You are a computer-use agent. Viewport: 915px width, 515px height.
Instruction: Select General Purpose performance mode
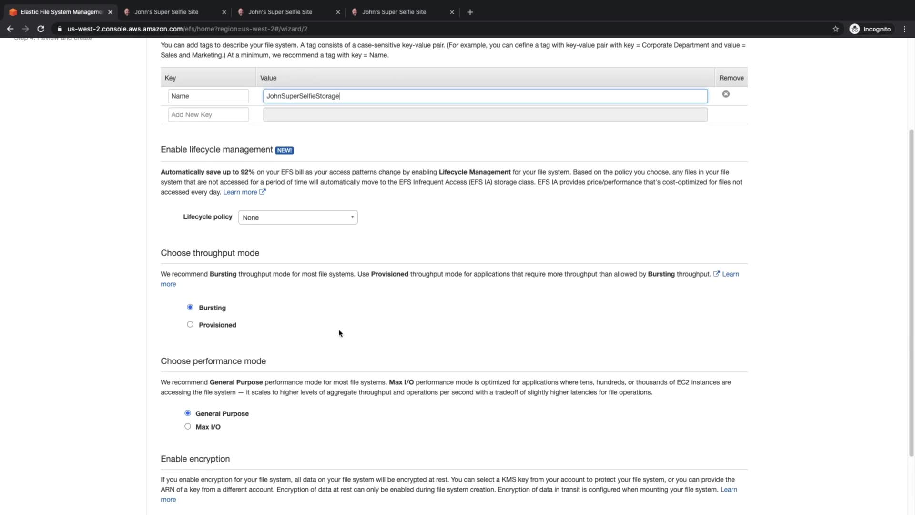pyautogui.click(x=188, y=413)
